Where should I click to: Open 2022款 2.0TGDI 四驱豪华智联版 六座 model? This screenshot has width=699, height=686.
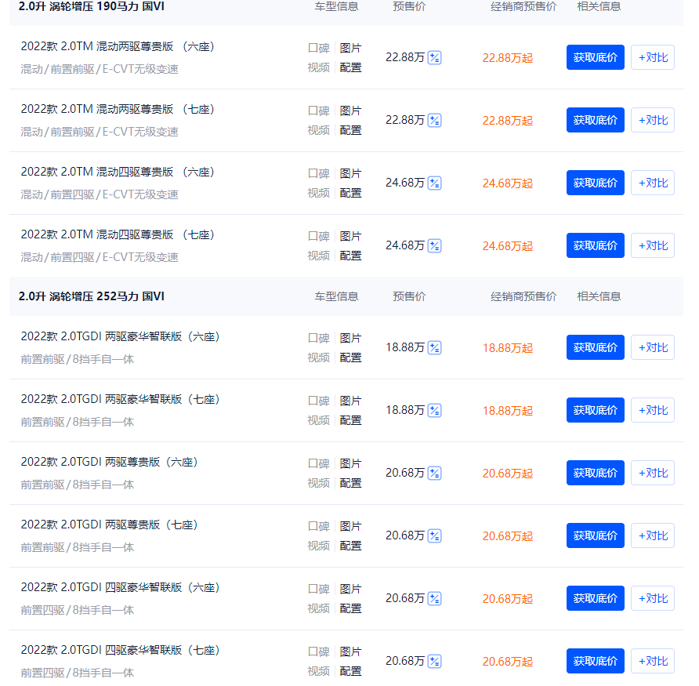[121, 587]
